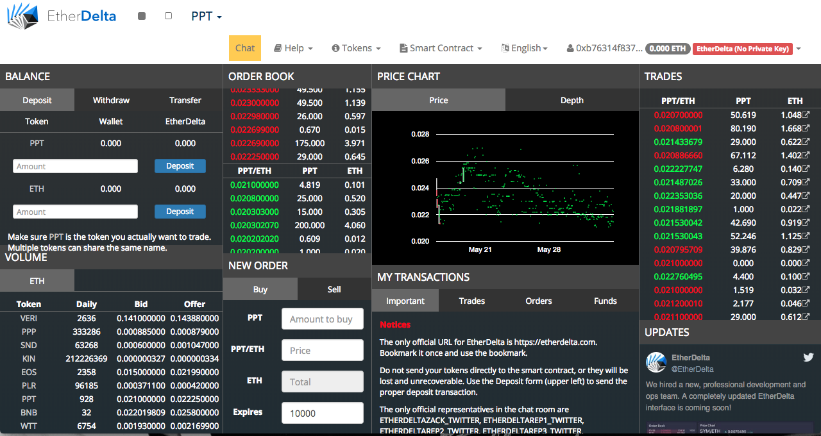Screen dimensions: 821x436
Task: Click Deposit button in the PPT row
Action: pos(180,166)
